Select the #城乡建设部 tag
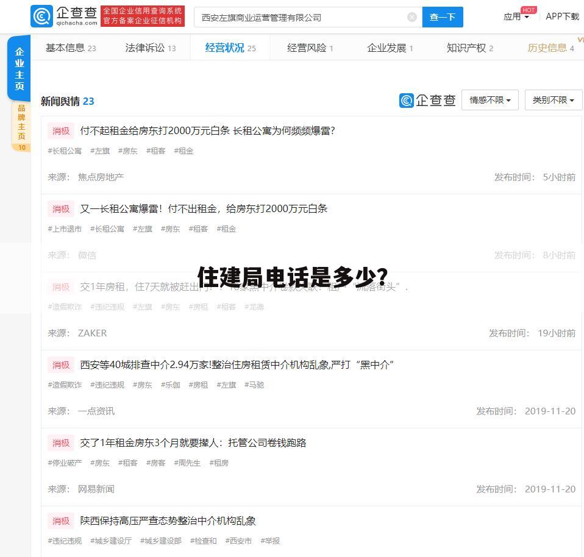This screenshot has width=584, height=557. [x=160, y=541]
